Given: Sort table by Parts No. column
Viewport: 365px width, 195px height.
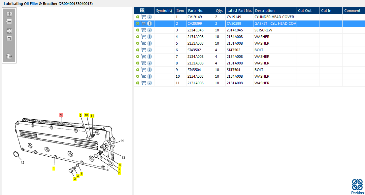Looking at the screenshot, I should [196, 11].
